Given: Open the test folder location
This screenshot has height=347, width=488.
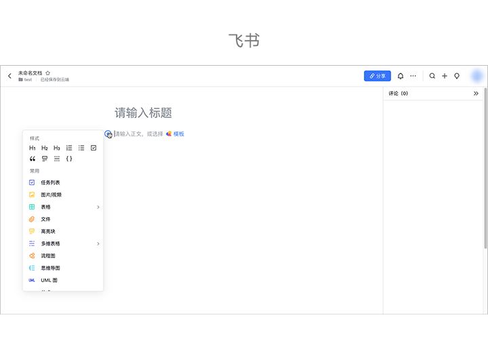Looking at the screenshot, I should coord(25,80).
